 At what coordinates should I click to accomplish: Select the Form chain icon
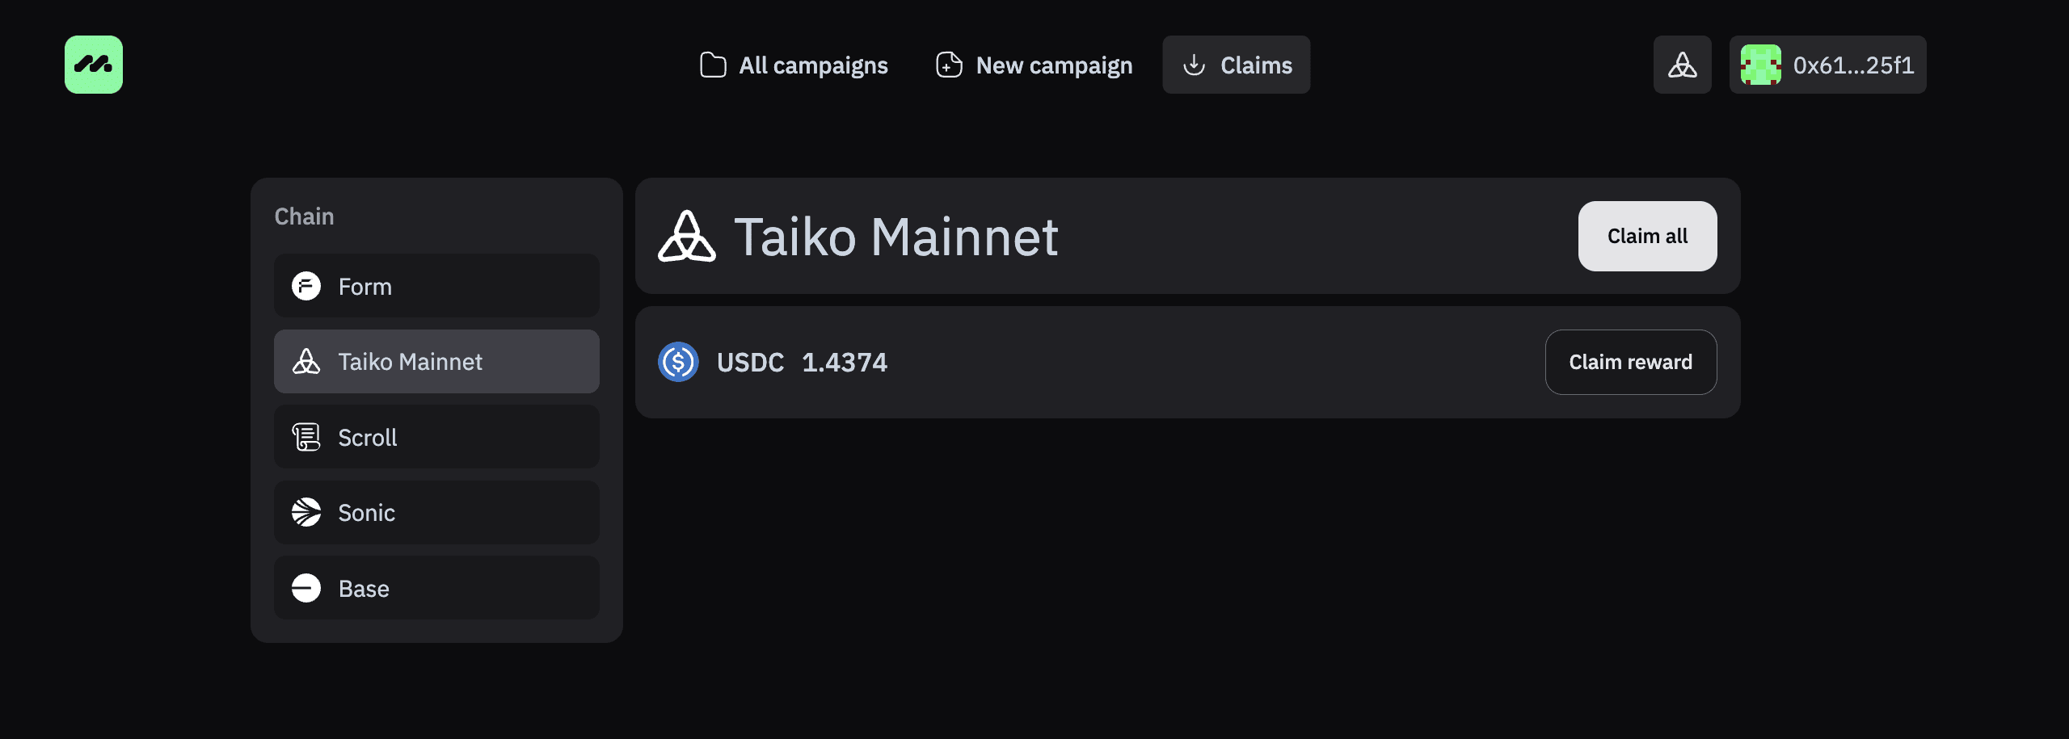point(306,286)
